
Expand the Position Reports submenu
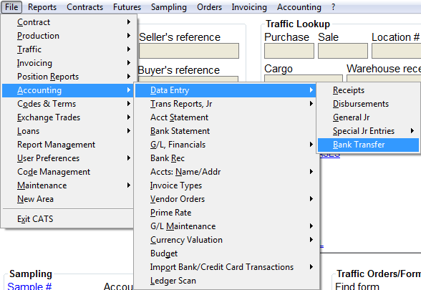tap(67, 77)
